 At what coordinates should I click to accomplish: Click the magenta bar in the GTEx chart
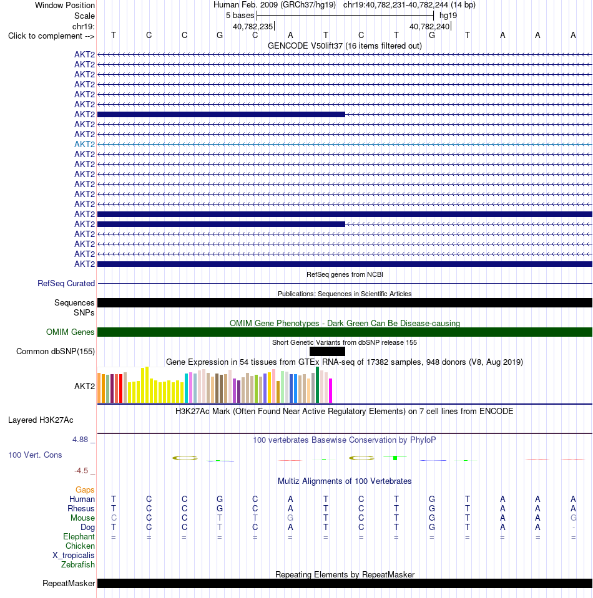331,390
